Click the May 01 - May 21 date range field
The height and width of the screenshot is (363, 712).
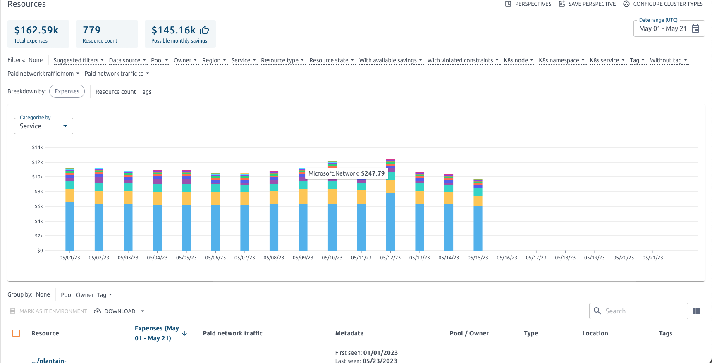669,28
